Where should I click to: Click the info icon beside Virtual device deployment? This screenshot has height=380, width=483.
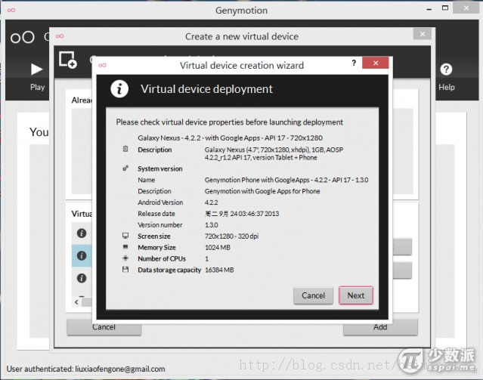coord(119,89)
